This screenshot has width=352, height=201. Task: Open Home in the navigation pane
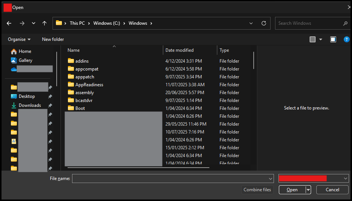coord(21,51)
